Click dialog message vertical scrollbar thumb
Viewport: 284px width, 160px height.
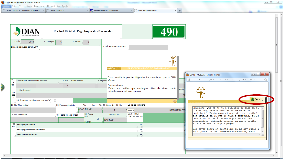262,119
